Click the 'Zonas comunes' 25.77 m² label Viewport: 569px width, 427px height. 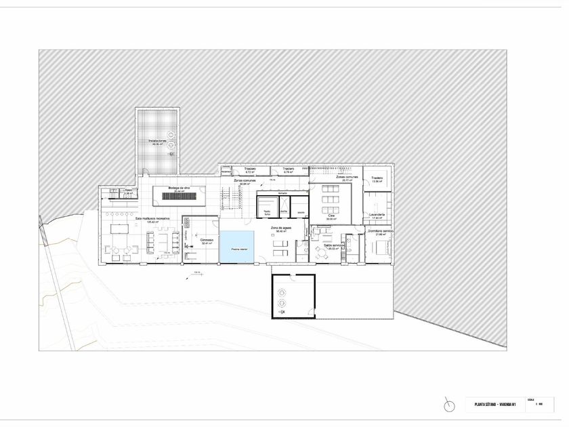pyautogui.click(x=347, y=177)
